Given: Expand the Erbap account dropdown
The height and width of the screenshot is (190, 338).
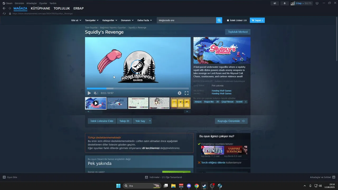Looking at the screenshot, I should pos(301,3).
